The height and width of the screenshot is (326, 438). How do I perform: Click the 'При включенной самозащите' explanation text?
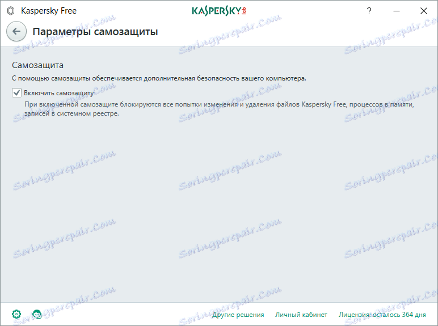pos(219,109)
